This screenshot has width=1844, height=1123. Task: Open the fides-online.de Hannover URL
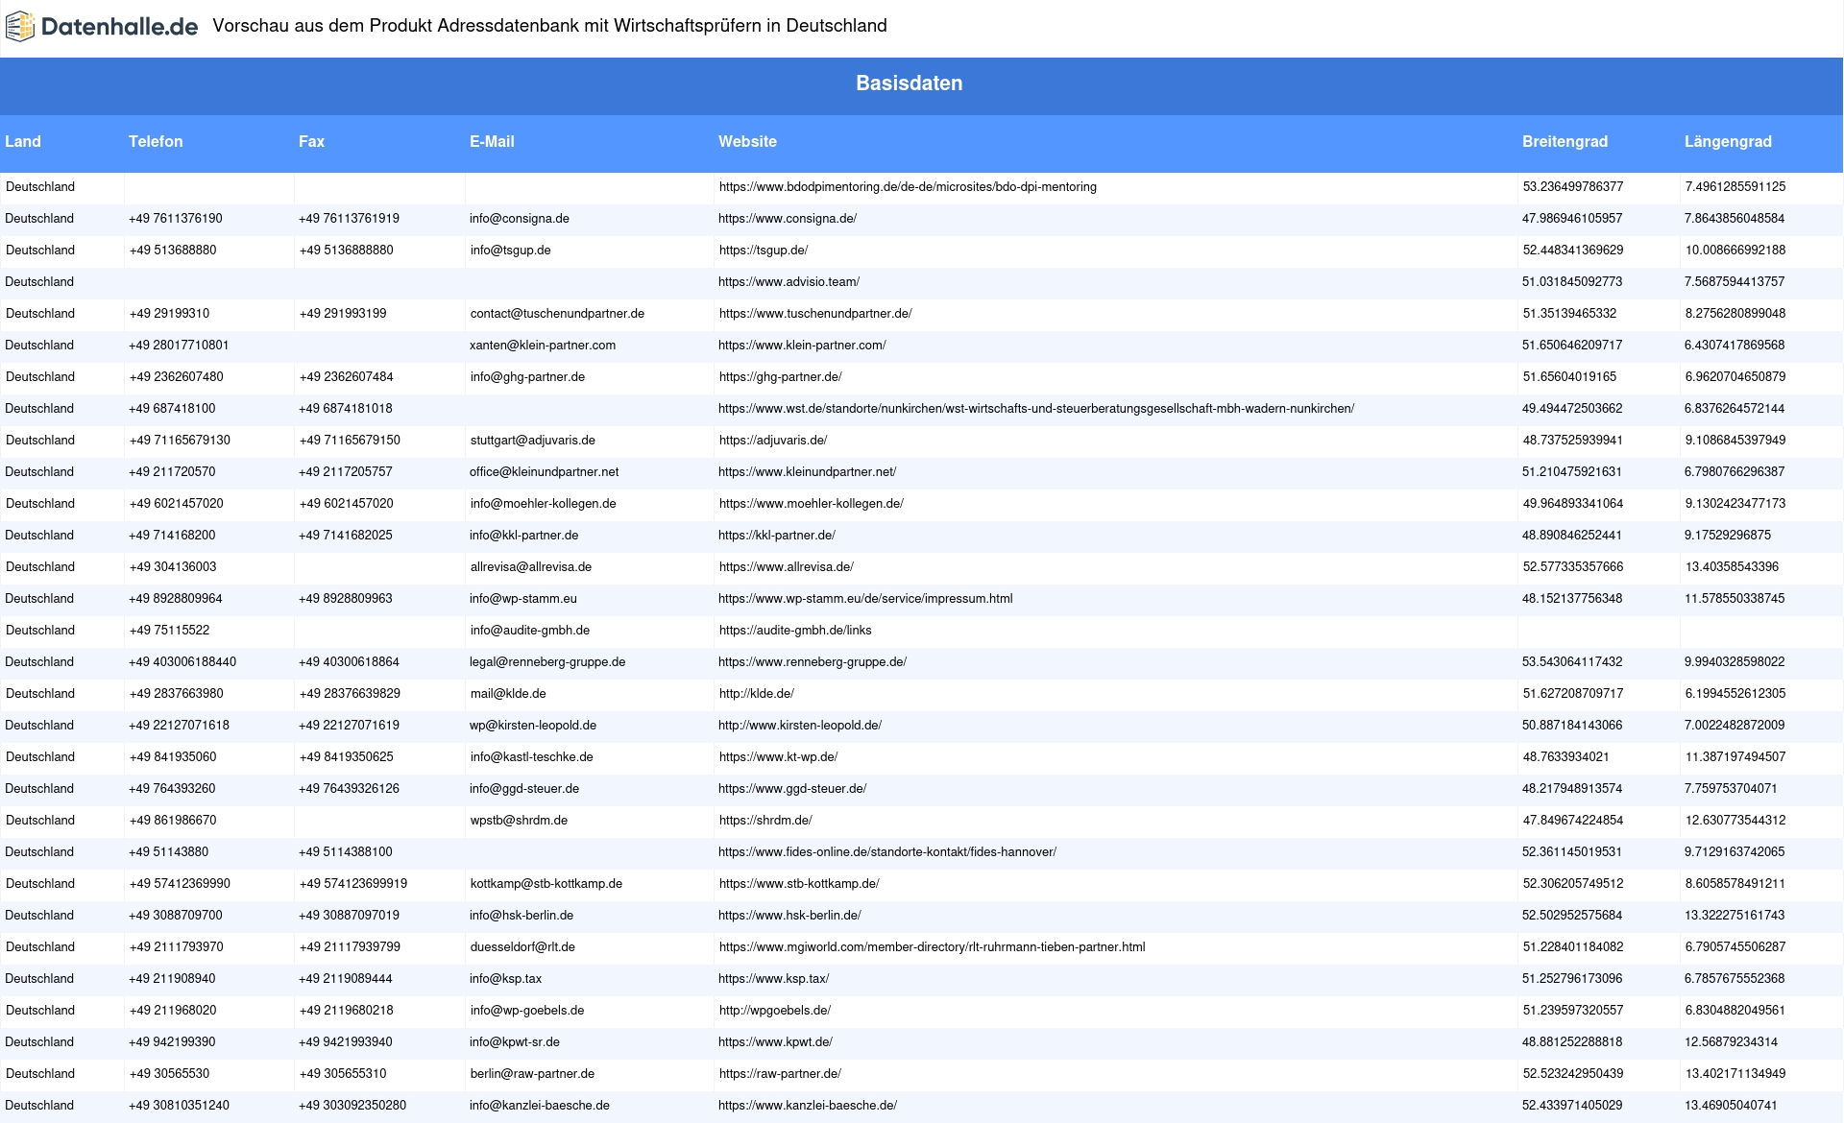887,852
